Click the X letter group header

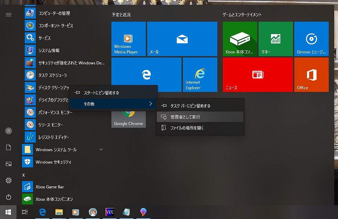pyautogui.click(x=23, y=175)
